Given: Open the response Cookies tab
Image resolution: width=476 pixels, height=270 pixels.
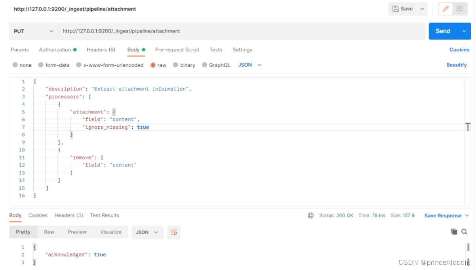Looking at the screenshot, I should (x=38, y=215).
